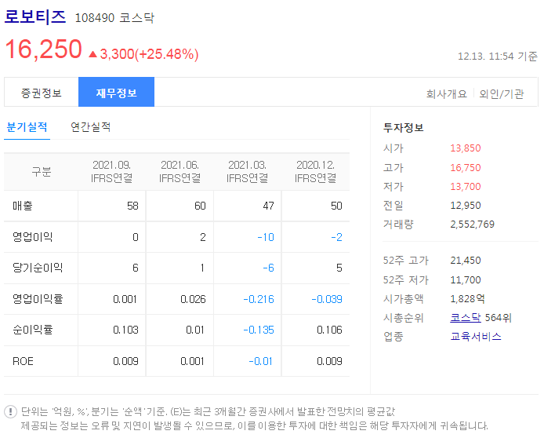Click the 순이익률 value 0.106
This screenshot has height=438, width=544.
point(329,330)
